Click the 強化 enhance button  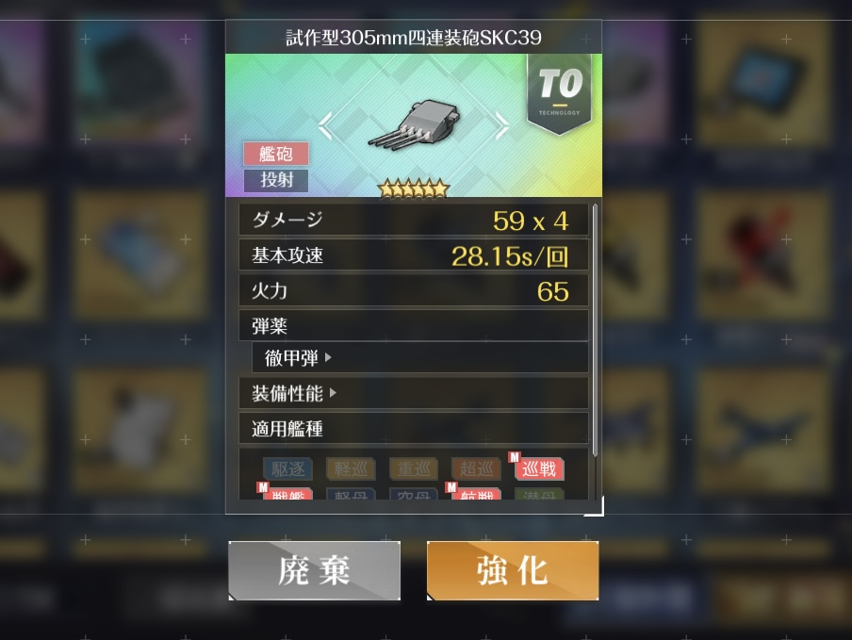(513, 571)
